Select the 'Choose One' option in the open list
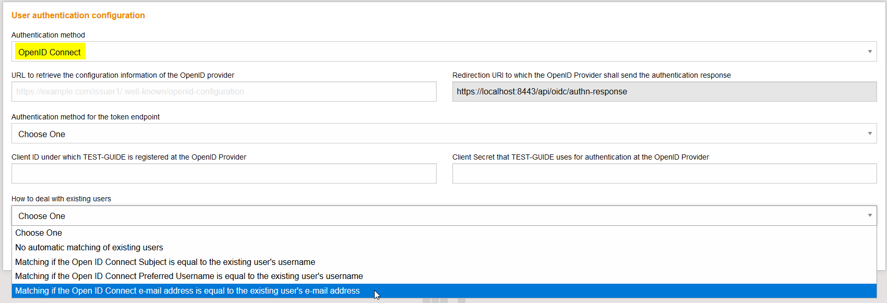 (39, 233)
